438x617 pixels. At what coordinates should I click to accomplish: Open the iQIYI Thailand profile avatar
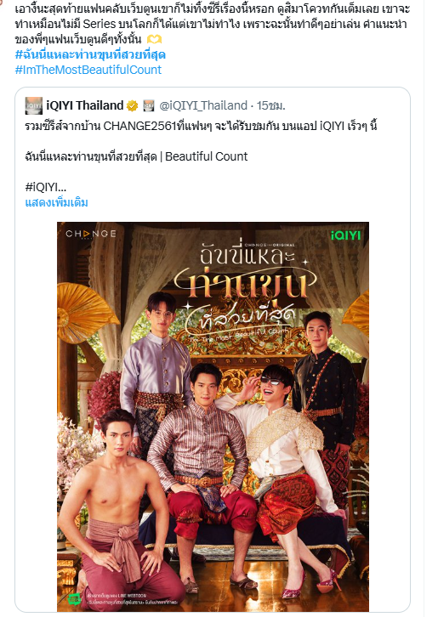click(x=33, y=105)
